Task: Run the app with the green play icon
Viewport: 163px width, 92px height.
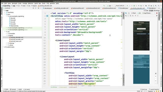Action: pos(127,6)
